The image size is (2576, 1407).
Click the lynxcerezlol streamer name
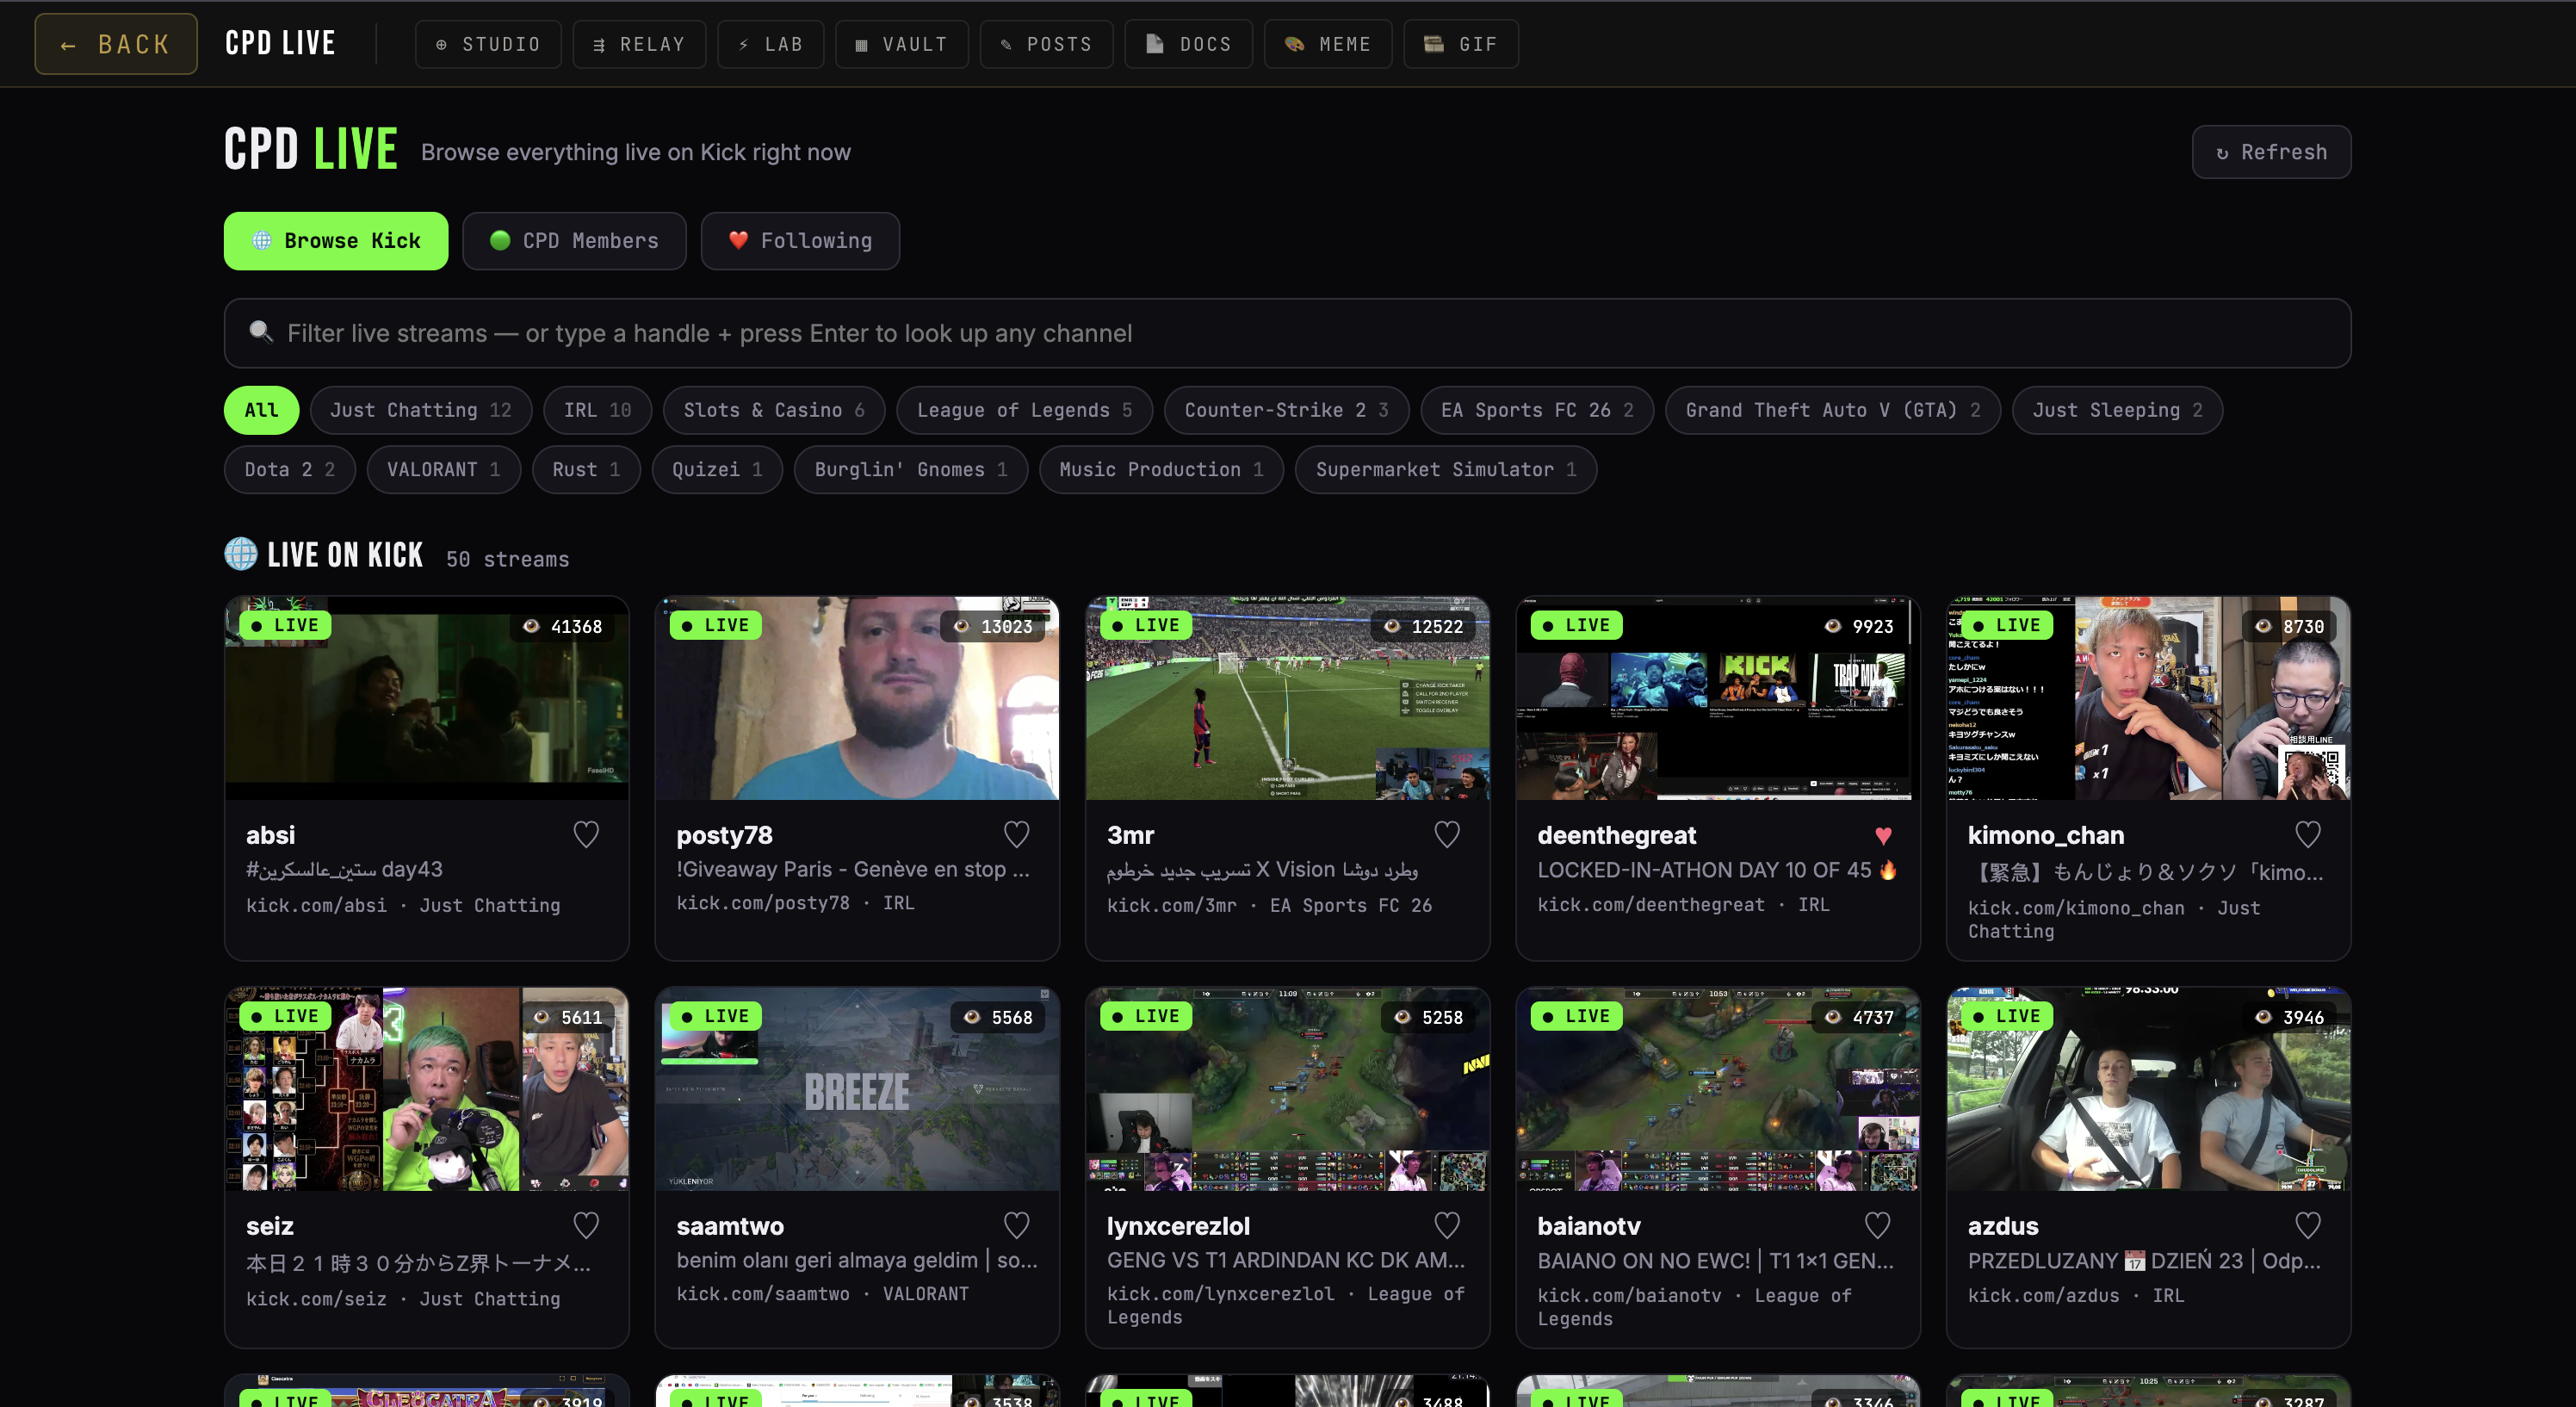tap(1178, 1226)
